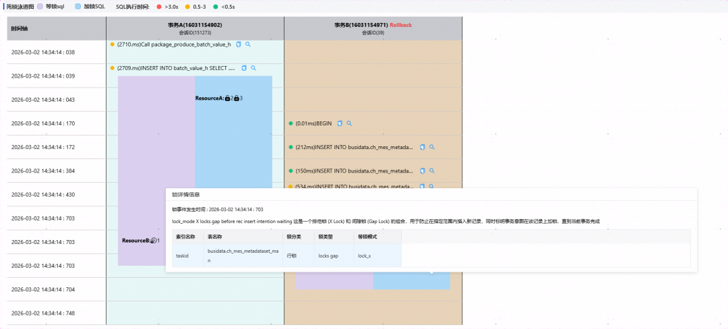The height and width of the screenshot is (329, 728).
Task: View details of INSERT INTO batch_value_h SELECT
Action: click(x=253, y=68)
